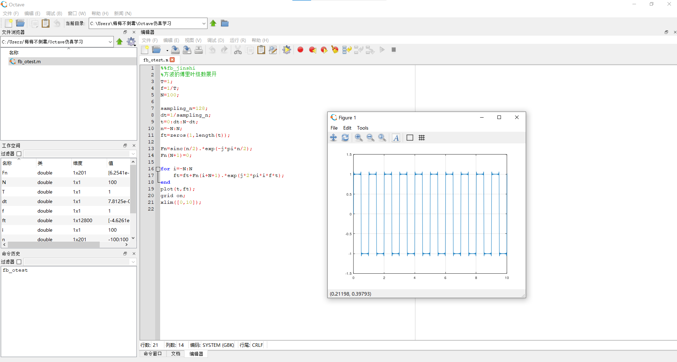The width and height of the screenshot is (677, 362).
Task: Enable the workspace filter checkbox
Action: coord(19,154)
